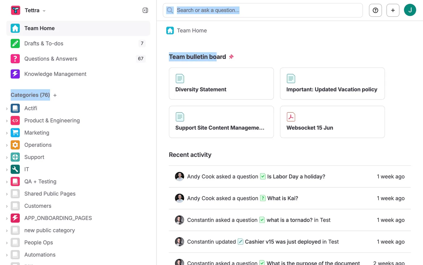This screenshot has height=265, width=423.
Task: Click the Questions & Answers question icon
Action: 15,59
